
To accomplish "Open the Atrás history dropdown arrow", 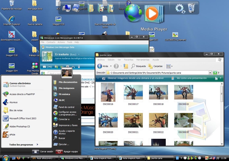I will (111, 66).
